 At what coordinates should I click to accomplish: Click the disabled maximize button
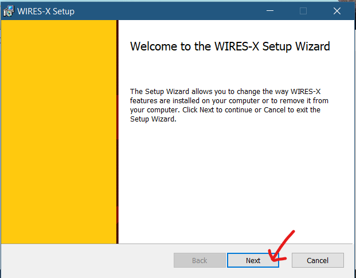303,11
